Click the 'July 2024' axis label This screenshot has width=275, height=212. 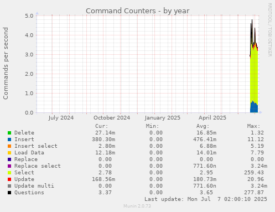point(61,118)
